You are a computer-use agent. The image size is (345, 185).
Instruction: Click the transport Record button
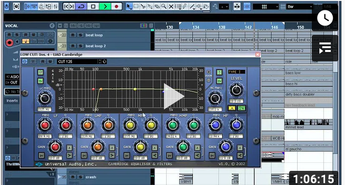[117, 7]
